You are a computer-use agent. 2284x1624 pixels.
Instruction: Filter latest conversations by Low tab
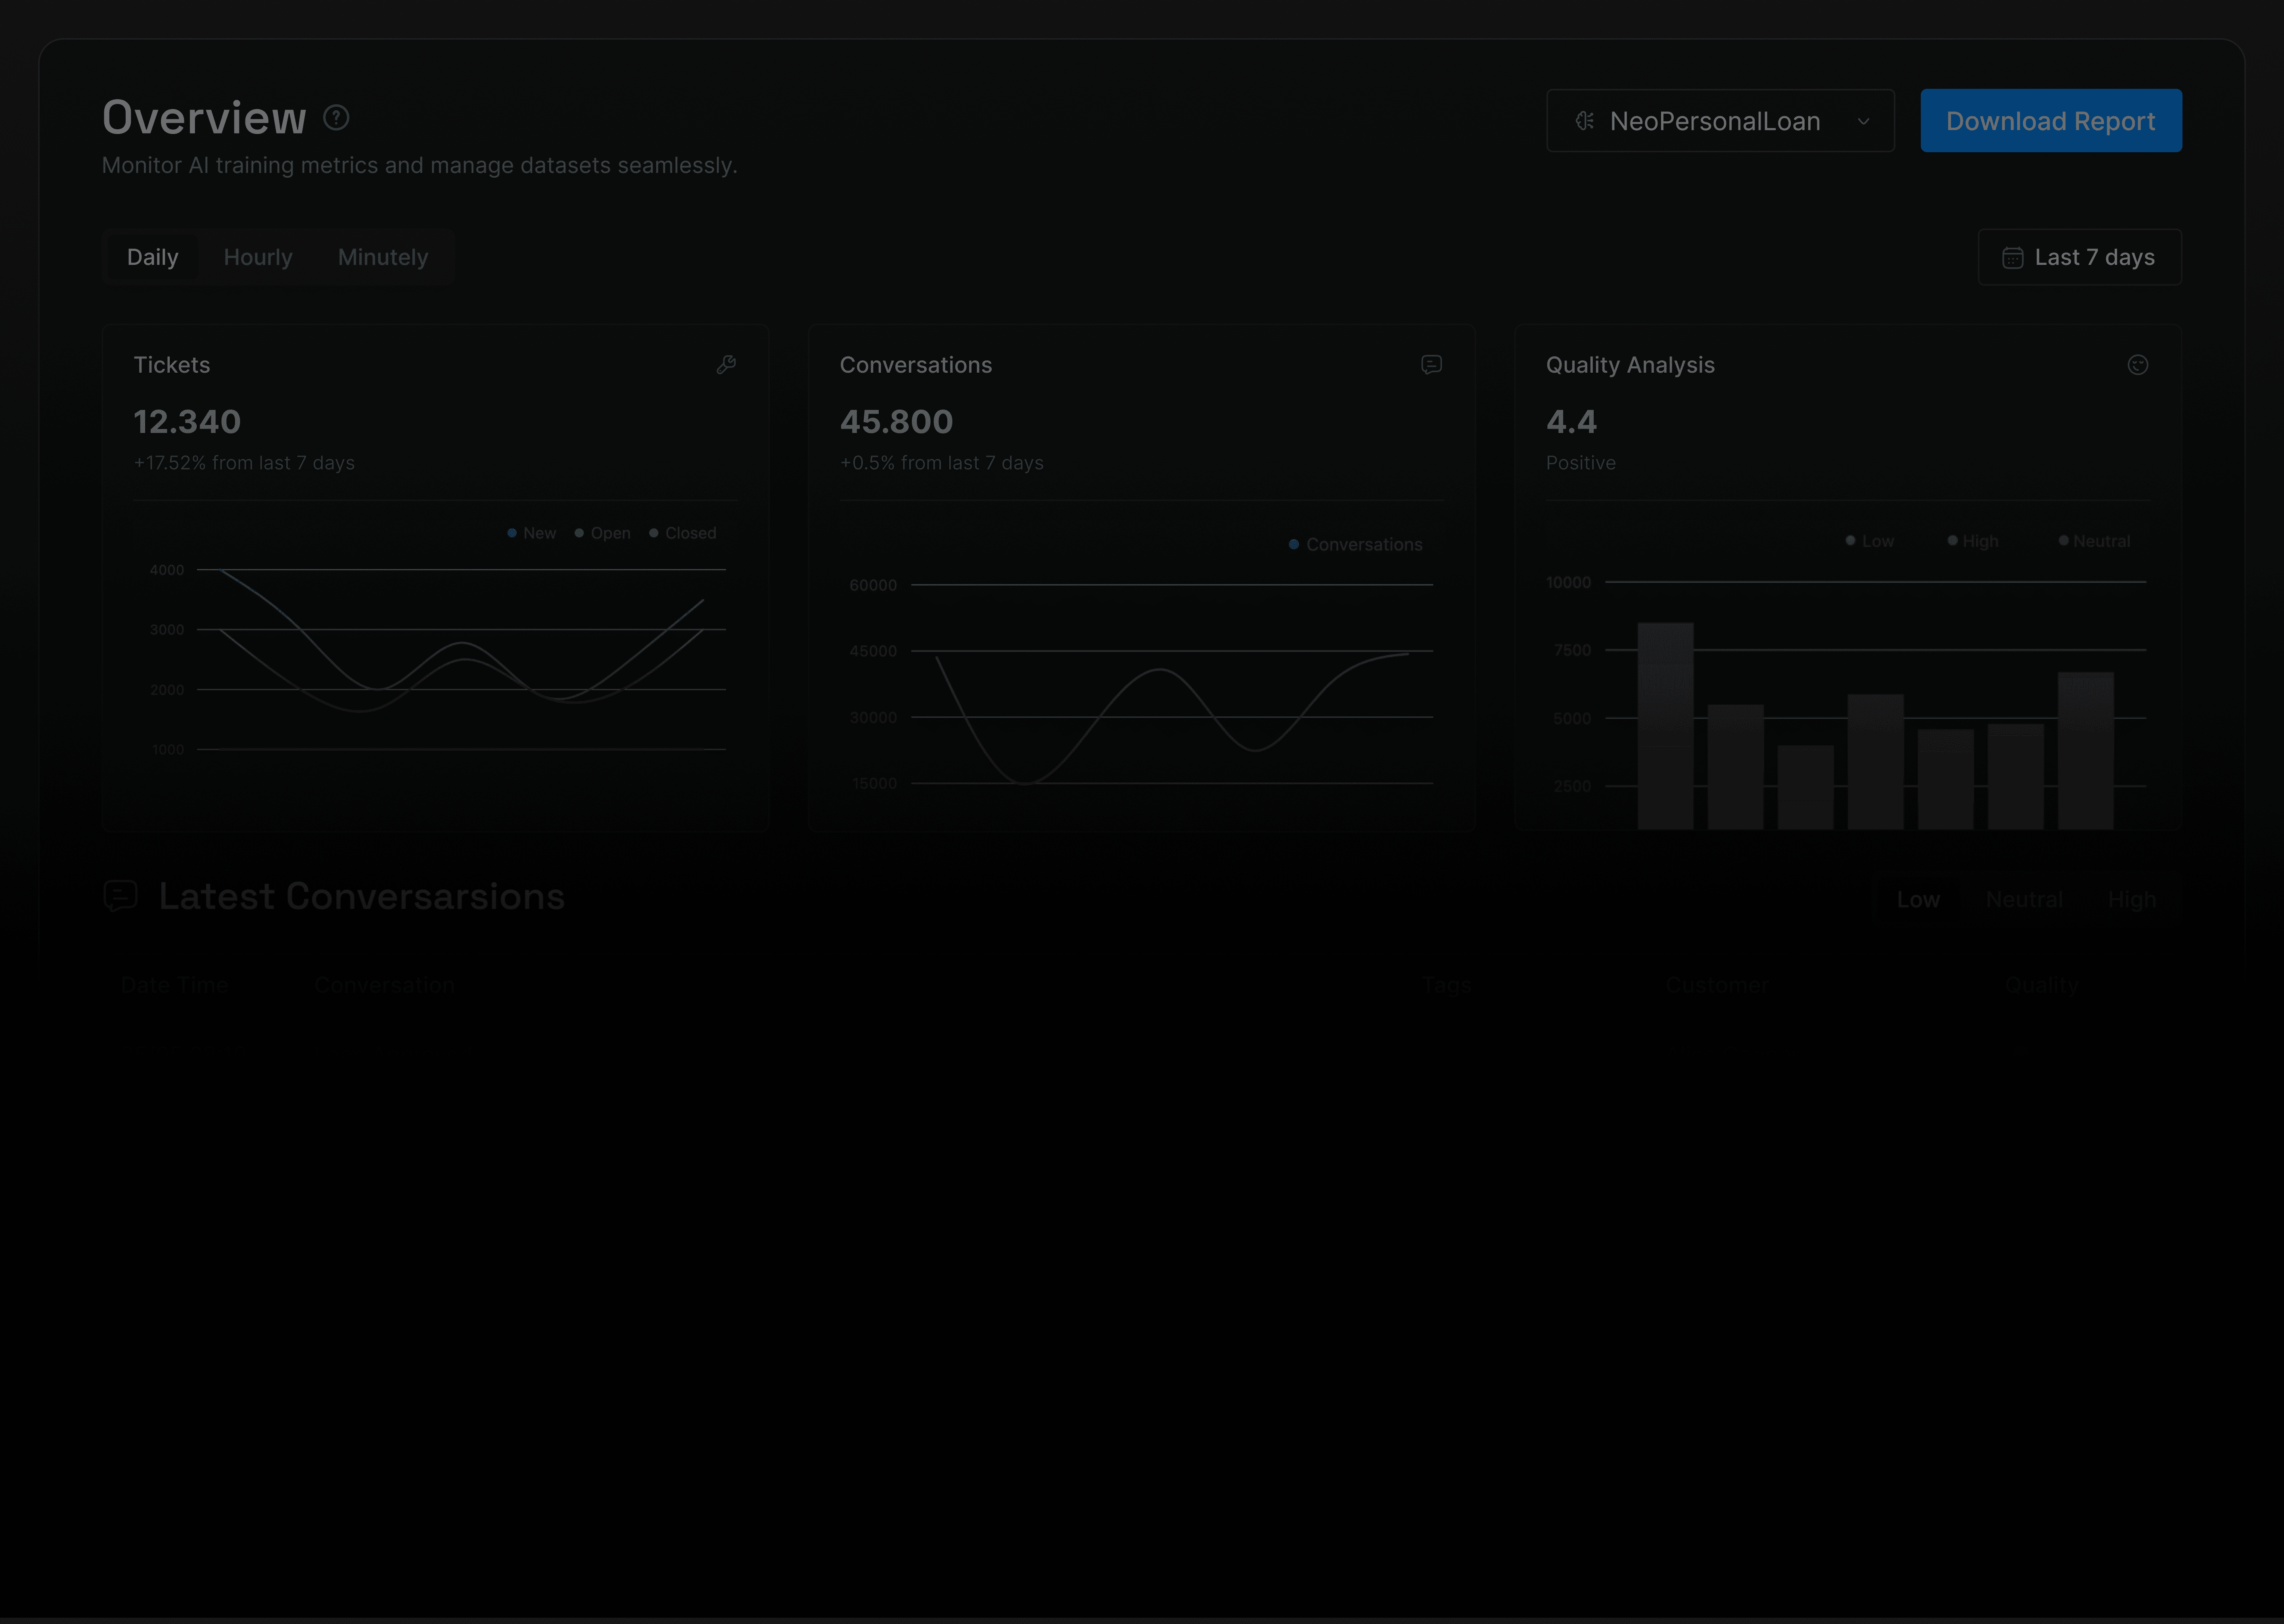[1918, 900]
